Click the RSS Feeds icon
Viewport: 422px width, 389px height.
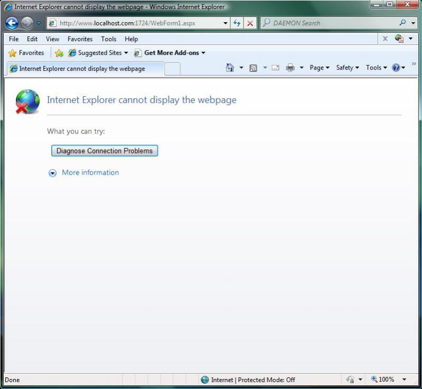254,68
